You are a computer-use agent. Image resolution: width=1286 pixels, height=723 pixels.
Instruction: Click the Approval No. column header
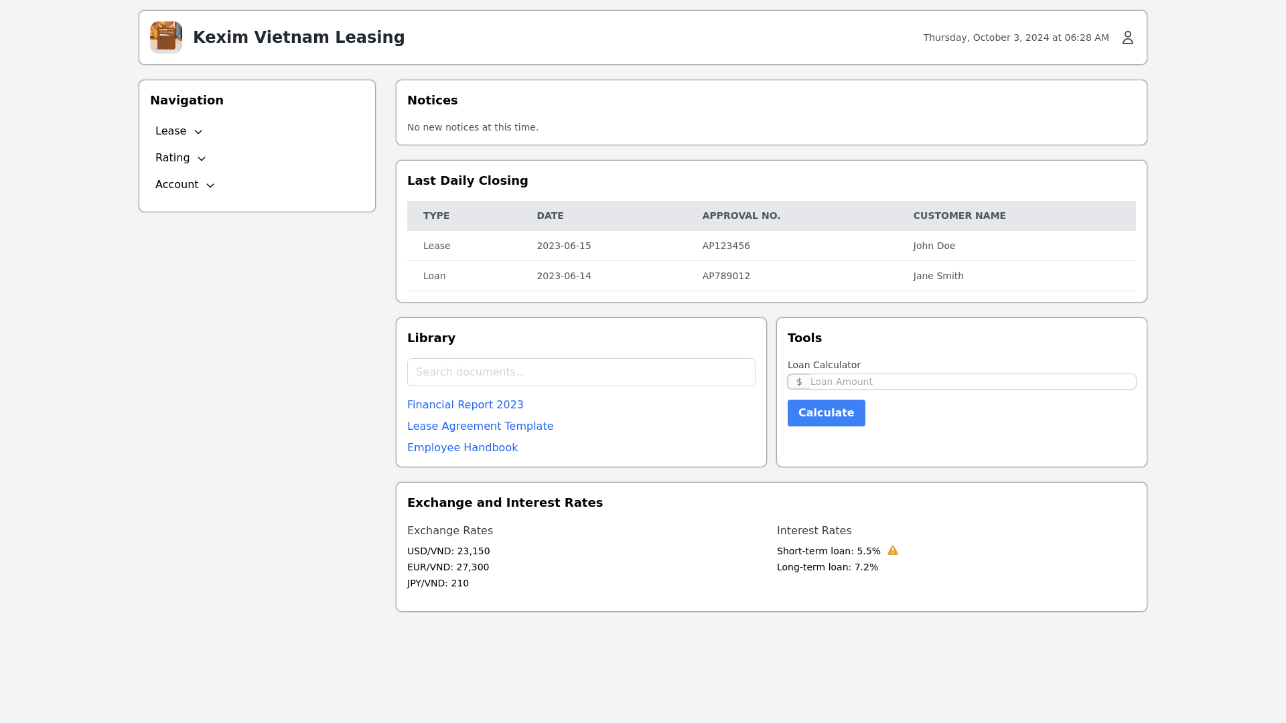(741, 216)
